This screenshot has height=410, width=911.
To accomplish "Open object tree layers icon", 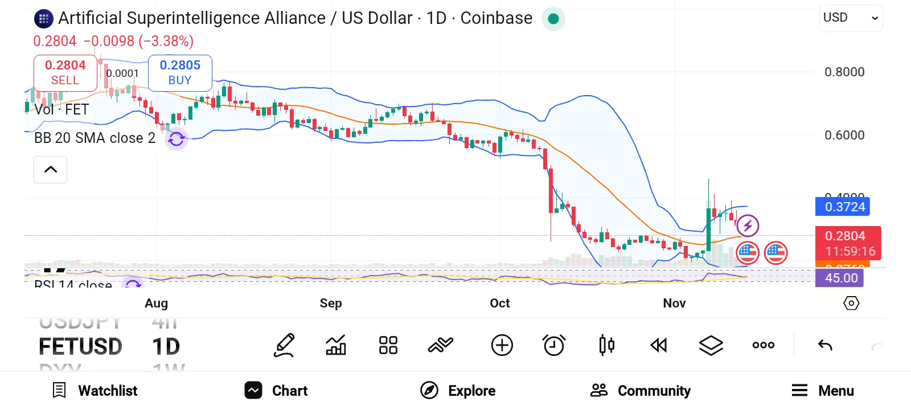I will pyautogui.click(x=711, y=345).
